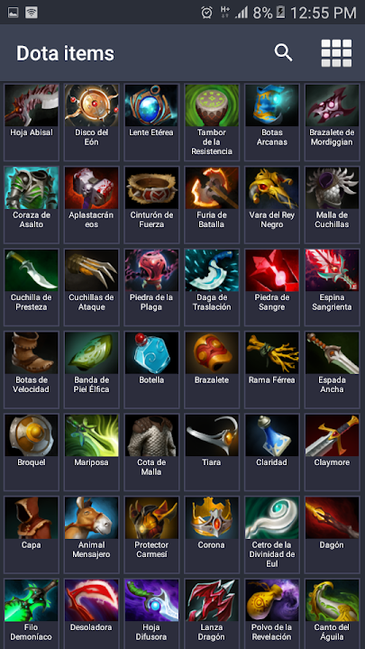Click the Dota items title

65,53
